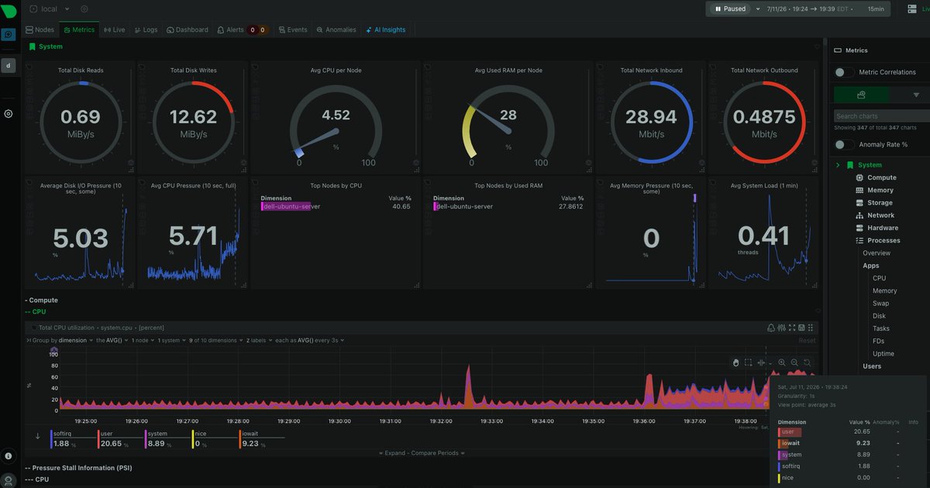Switch to the Nodes tab
930x488 pixels.
[40, 29]
